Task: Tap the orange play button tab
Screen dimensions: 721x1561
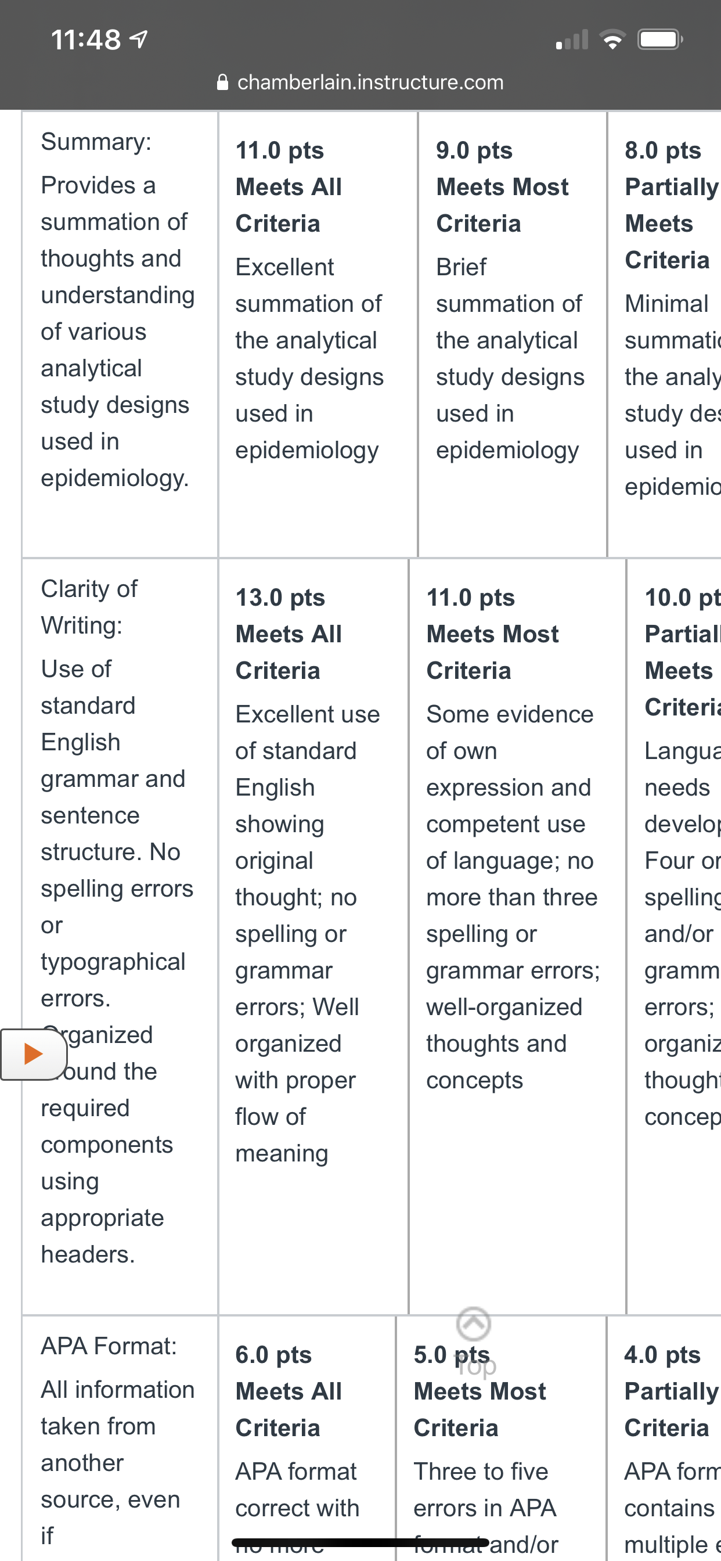Action: click(x=33, y=1055)
